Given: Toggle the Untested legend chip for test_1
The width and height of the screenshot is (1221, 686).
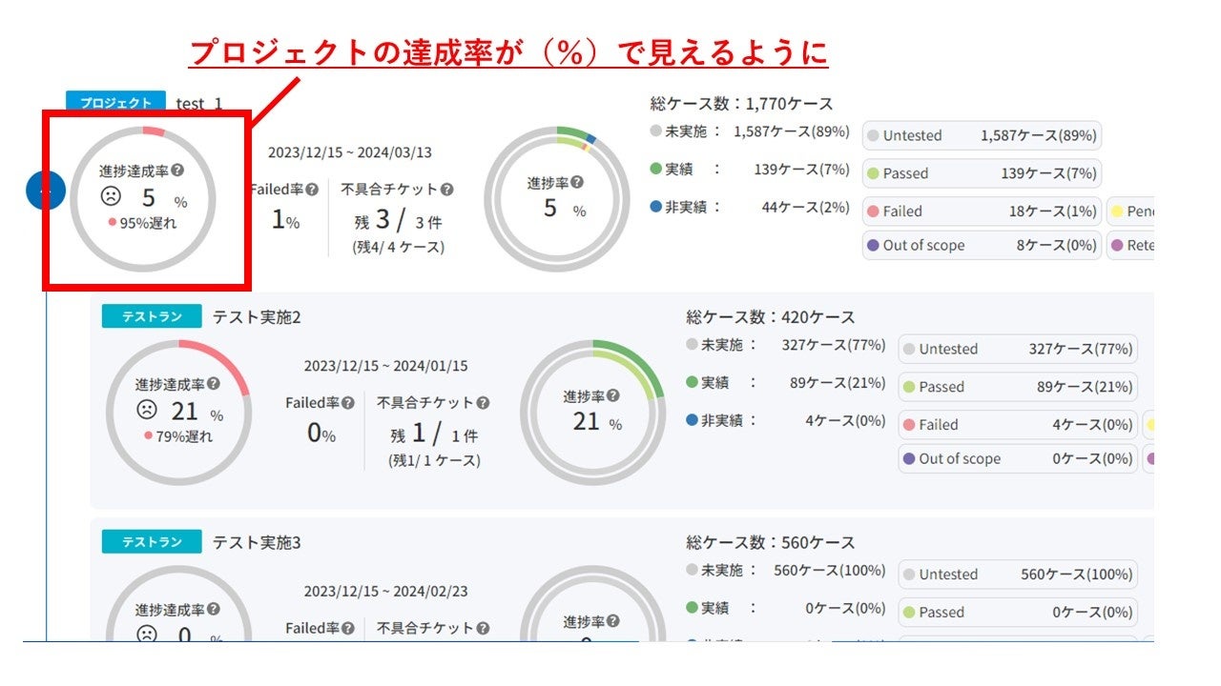Looking at the screenshot, I should click(983, 135).
